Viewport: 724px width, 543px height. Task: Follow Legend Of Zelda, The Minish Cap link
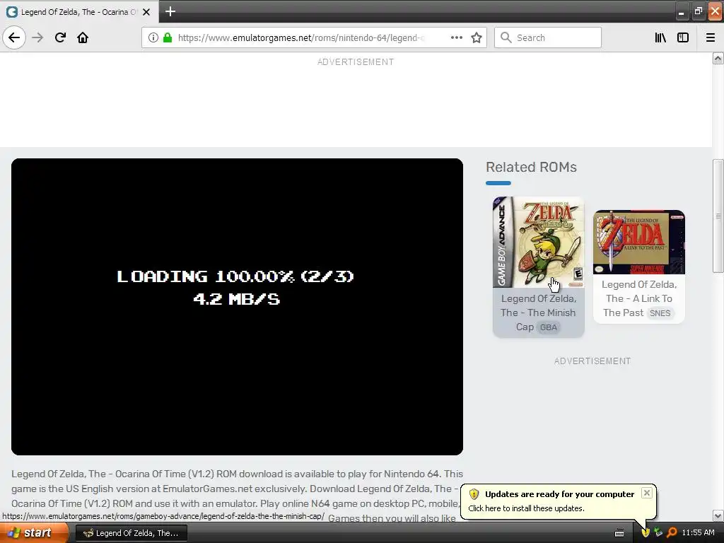538,313
